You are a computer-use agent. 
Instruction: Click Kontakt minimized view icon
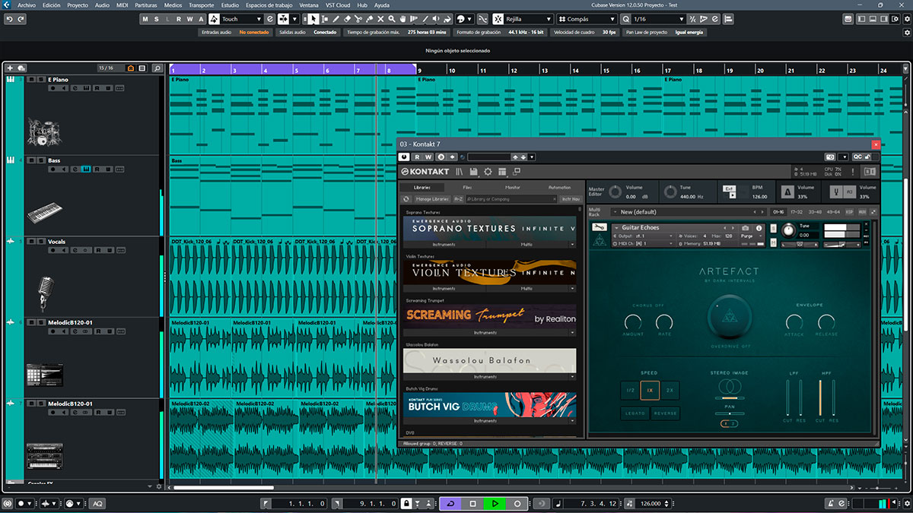[517, 172]
